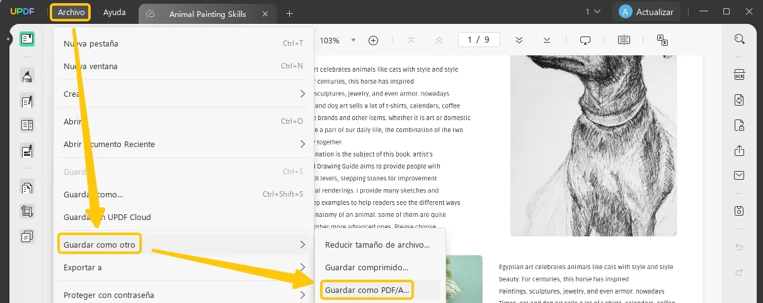Run the OCR text recognition tool
The width and height of the screenshot is (763, 303).
739,75
